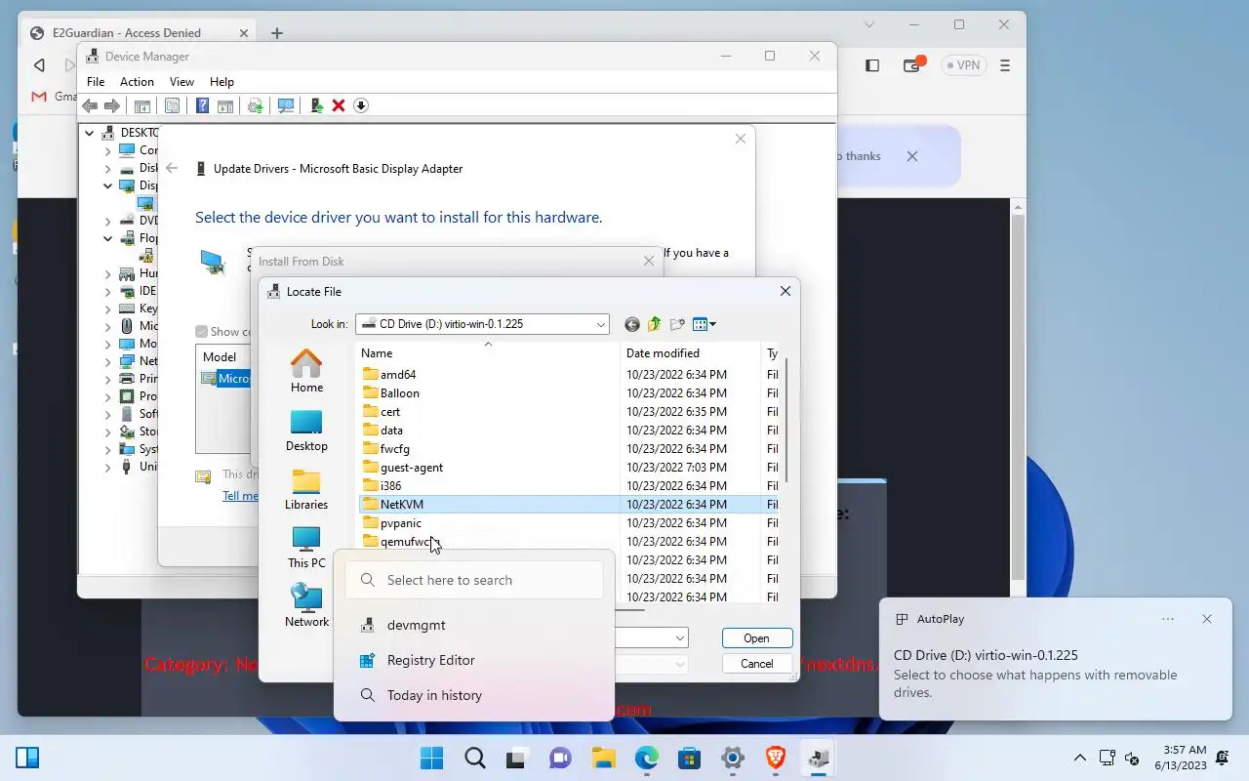Image resolution: width=1249 pixels, height=781 pixels.
Task: Open Properties sheet icon in Device Manager toolbar
Action: point(172,105)
